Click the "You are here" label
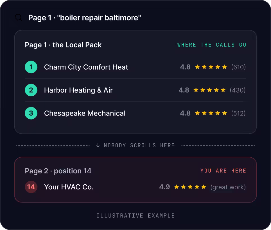 [x=223, y=171]
